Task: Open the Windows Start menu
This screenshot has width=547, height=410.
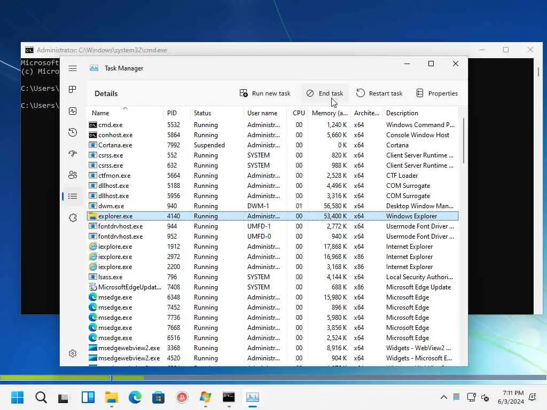Action: tap(18, 397)
